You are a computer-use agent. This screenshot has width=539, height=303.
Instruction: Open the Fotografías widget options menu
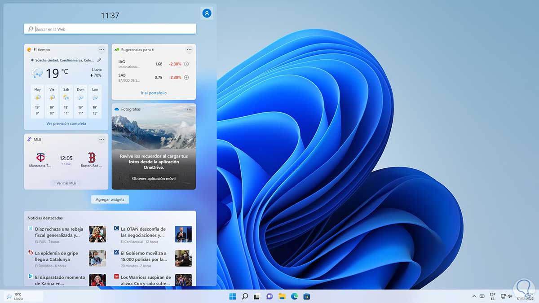tap(189, 109)
